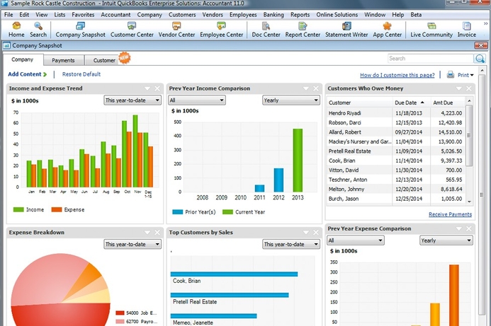The height and width of the screenshot is (326, 491).
Task: Open the Accountant menu
Action: pyautogui.click(x=115, y=15)
